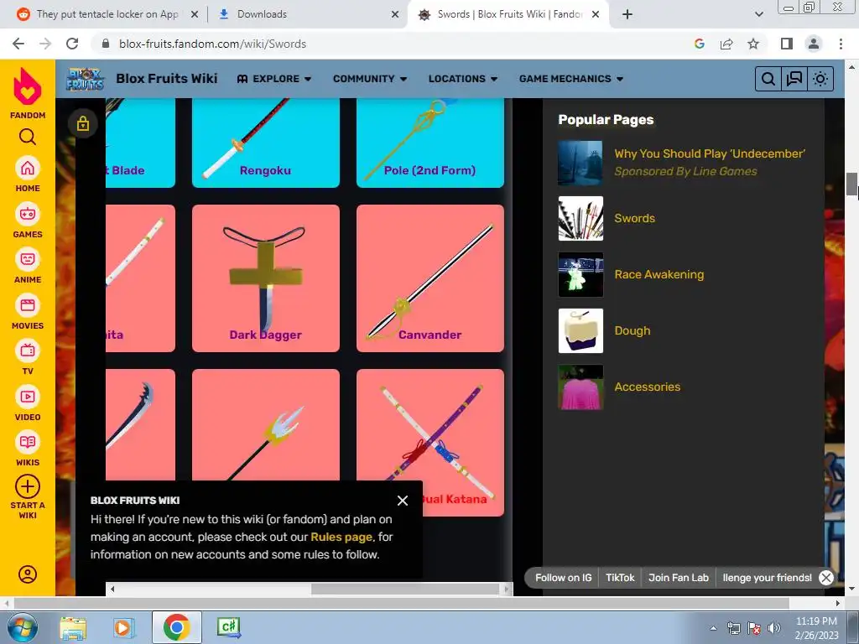This screenshot has height=644, width=859.
Task: Open the TV icon in Fandom sidebar
Action: tap(28, 351)
